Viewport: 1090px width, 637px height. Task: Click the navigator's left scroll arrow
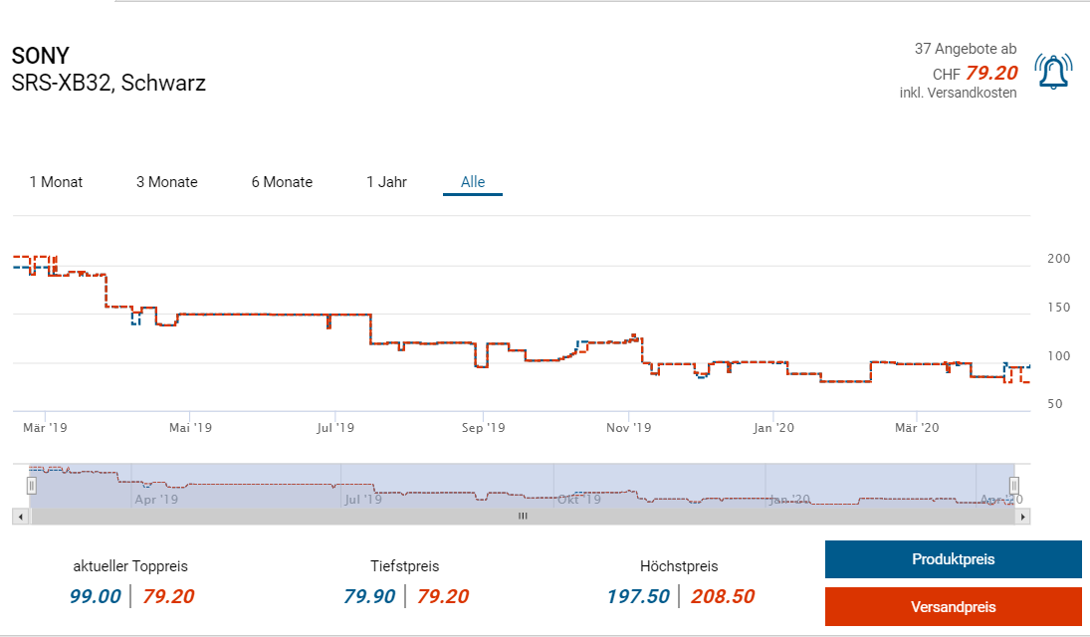point(21,517)
